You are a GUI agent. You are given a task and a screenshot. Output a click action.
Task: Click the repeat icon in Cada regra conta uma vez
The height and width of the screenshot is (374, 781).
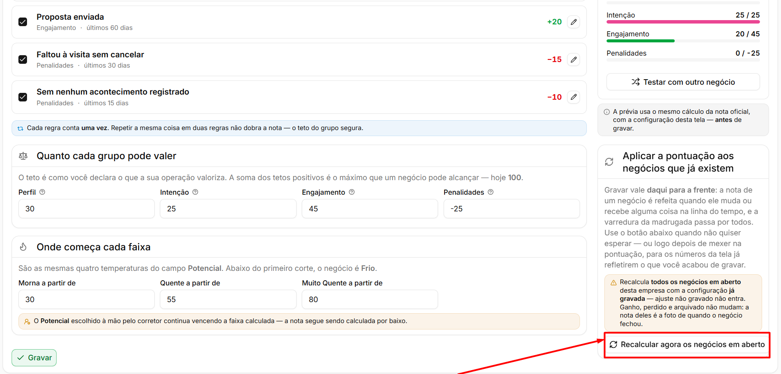pos(20,128)
